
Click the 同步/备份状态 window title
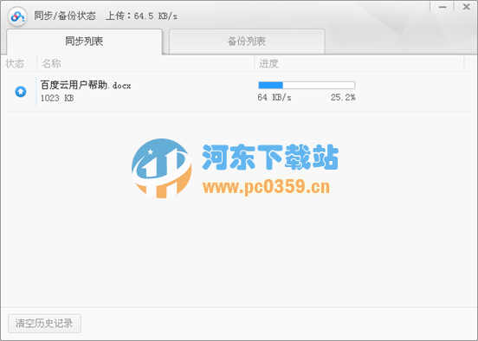tap(65, 16)
